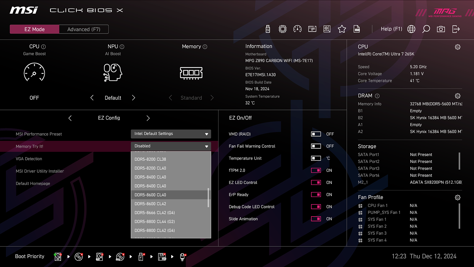Open MSI Performance Preset dropdown
The image size is (474, 267).
(x=171, y=134)
